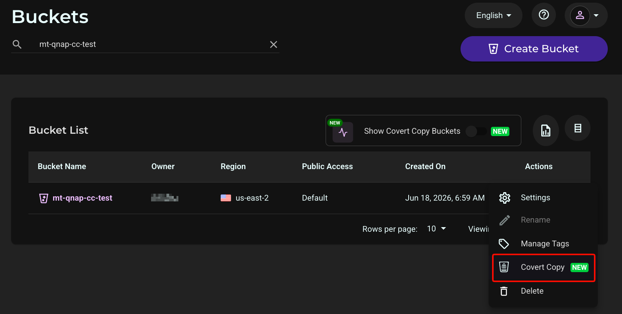Open the user account menu
This screenshot has width=622, height=314.
pyautogui.click(x=586, y=15)
